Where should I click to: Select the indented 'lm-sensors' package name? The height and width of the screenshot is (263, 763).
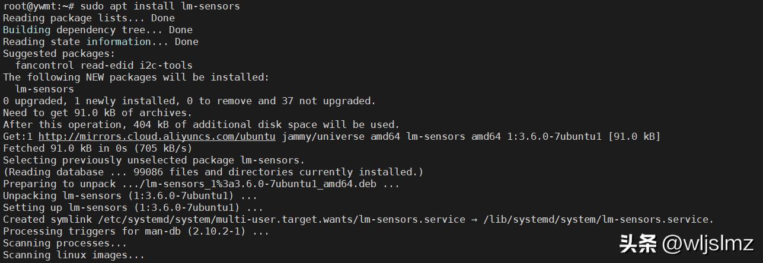pos(44,89)
